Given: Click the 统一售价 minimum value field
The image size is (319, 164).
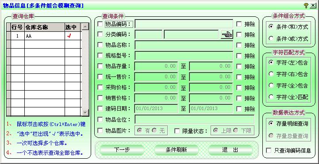Looking at the screenshot, I should pos(156,77).
